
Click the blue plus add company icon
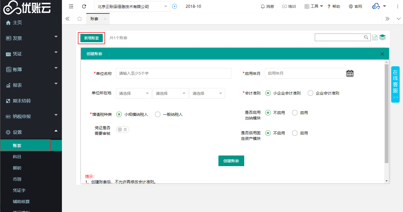(174, 6)
